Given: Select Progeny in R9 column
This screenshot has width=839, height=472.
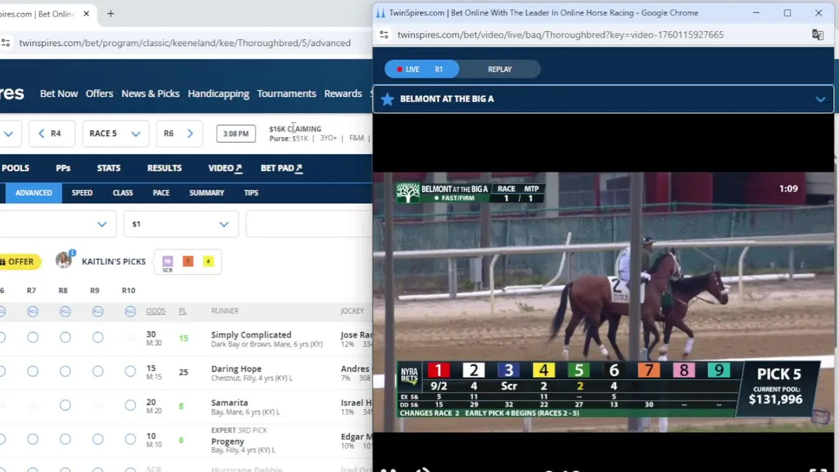Looking at the screenshot, I should [x=98, y=439].
